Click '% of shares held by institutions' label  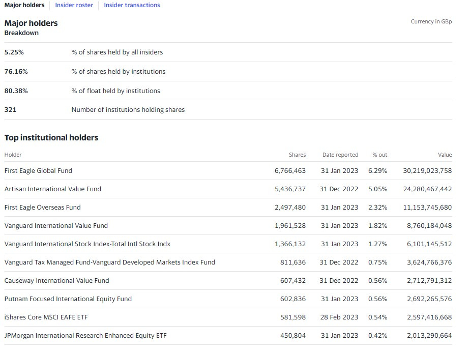pos(119,72)
